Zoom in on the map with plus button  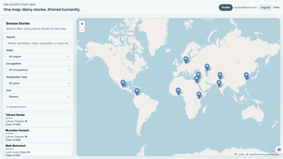point(82,24)
